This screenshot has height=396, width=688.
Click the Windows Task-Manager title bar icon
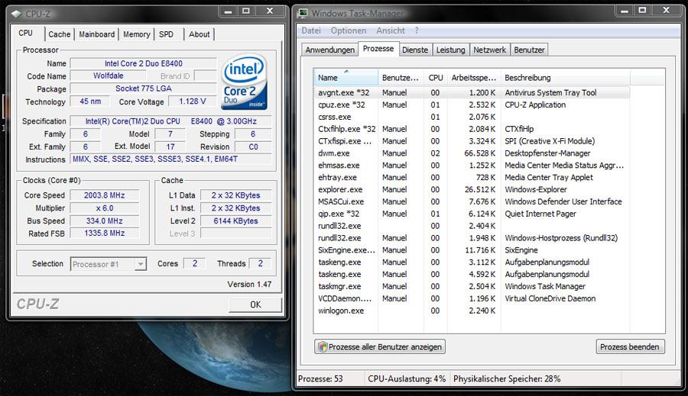pyautogui.click(x=303, y=13)
